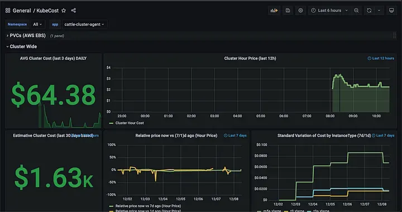Click Last 12 hours time override label
The image size is (402, 212).
[381, 59]
